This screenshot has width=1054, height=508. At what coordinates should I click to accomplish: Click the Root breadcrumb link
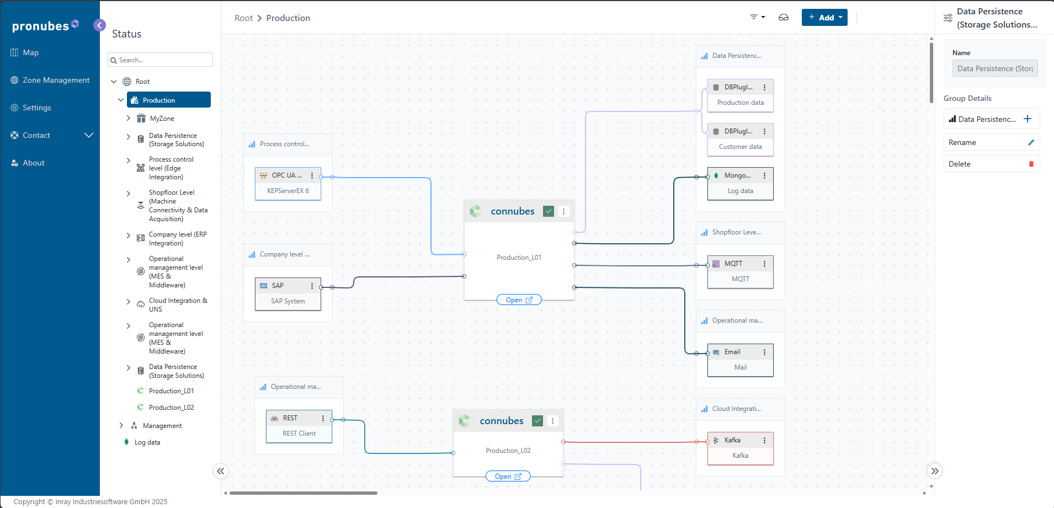tap(243, 18)
